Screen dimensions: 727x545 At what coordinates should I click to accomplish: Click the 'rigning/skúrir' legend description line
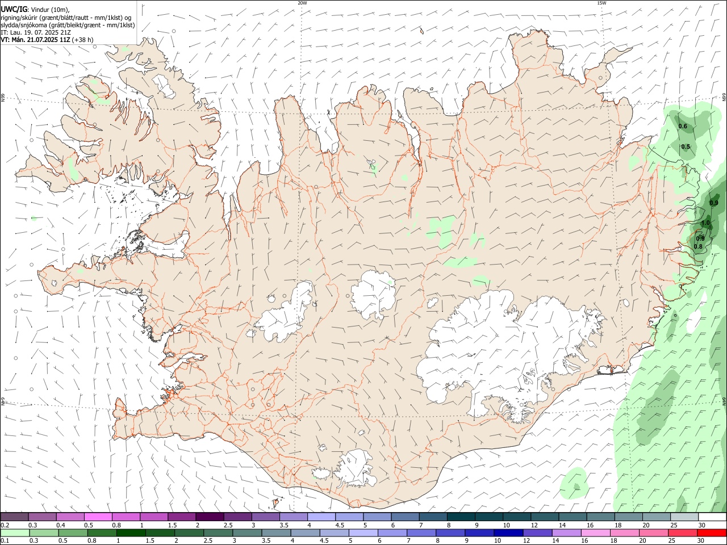[66, 18]
